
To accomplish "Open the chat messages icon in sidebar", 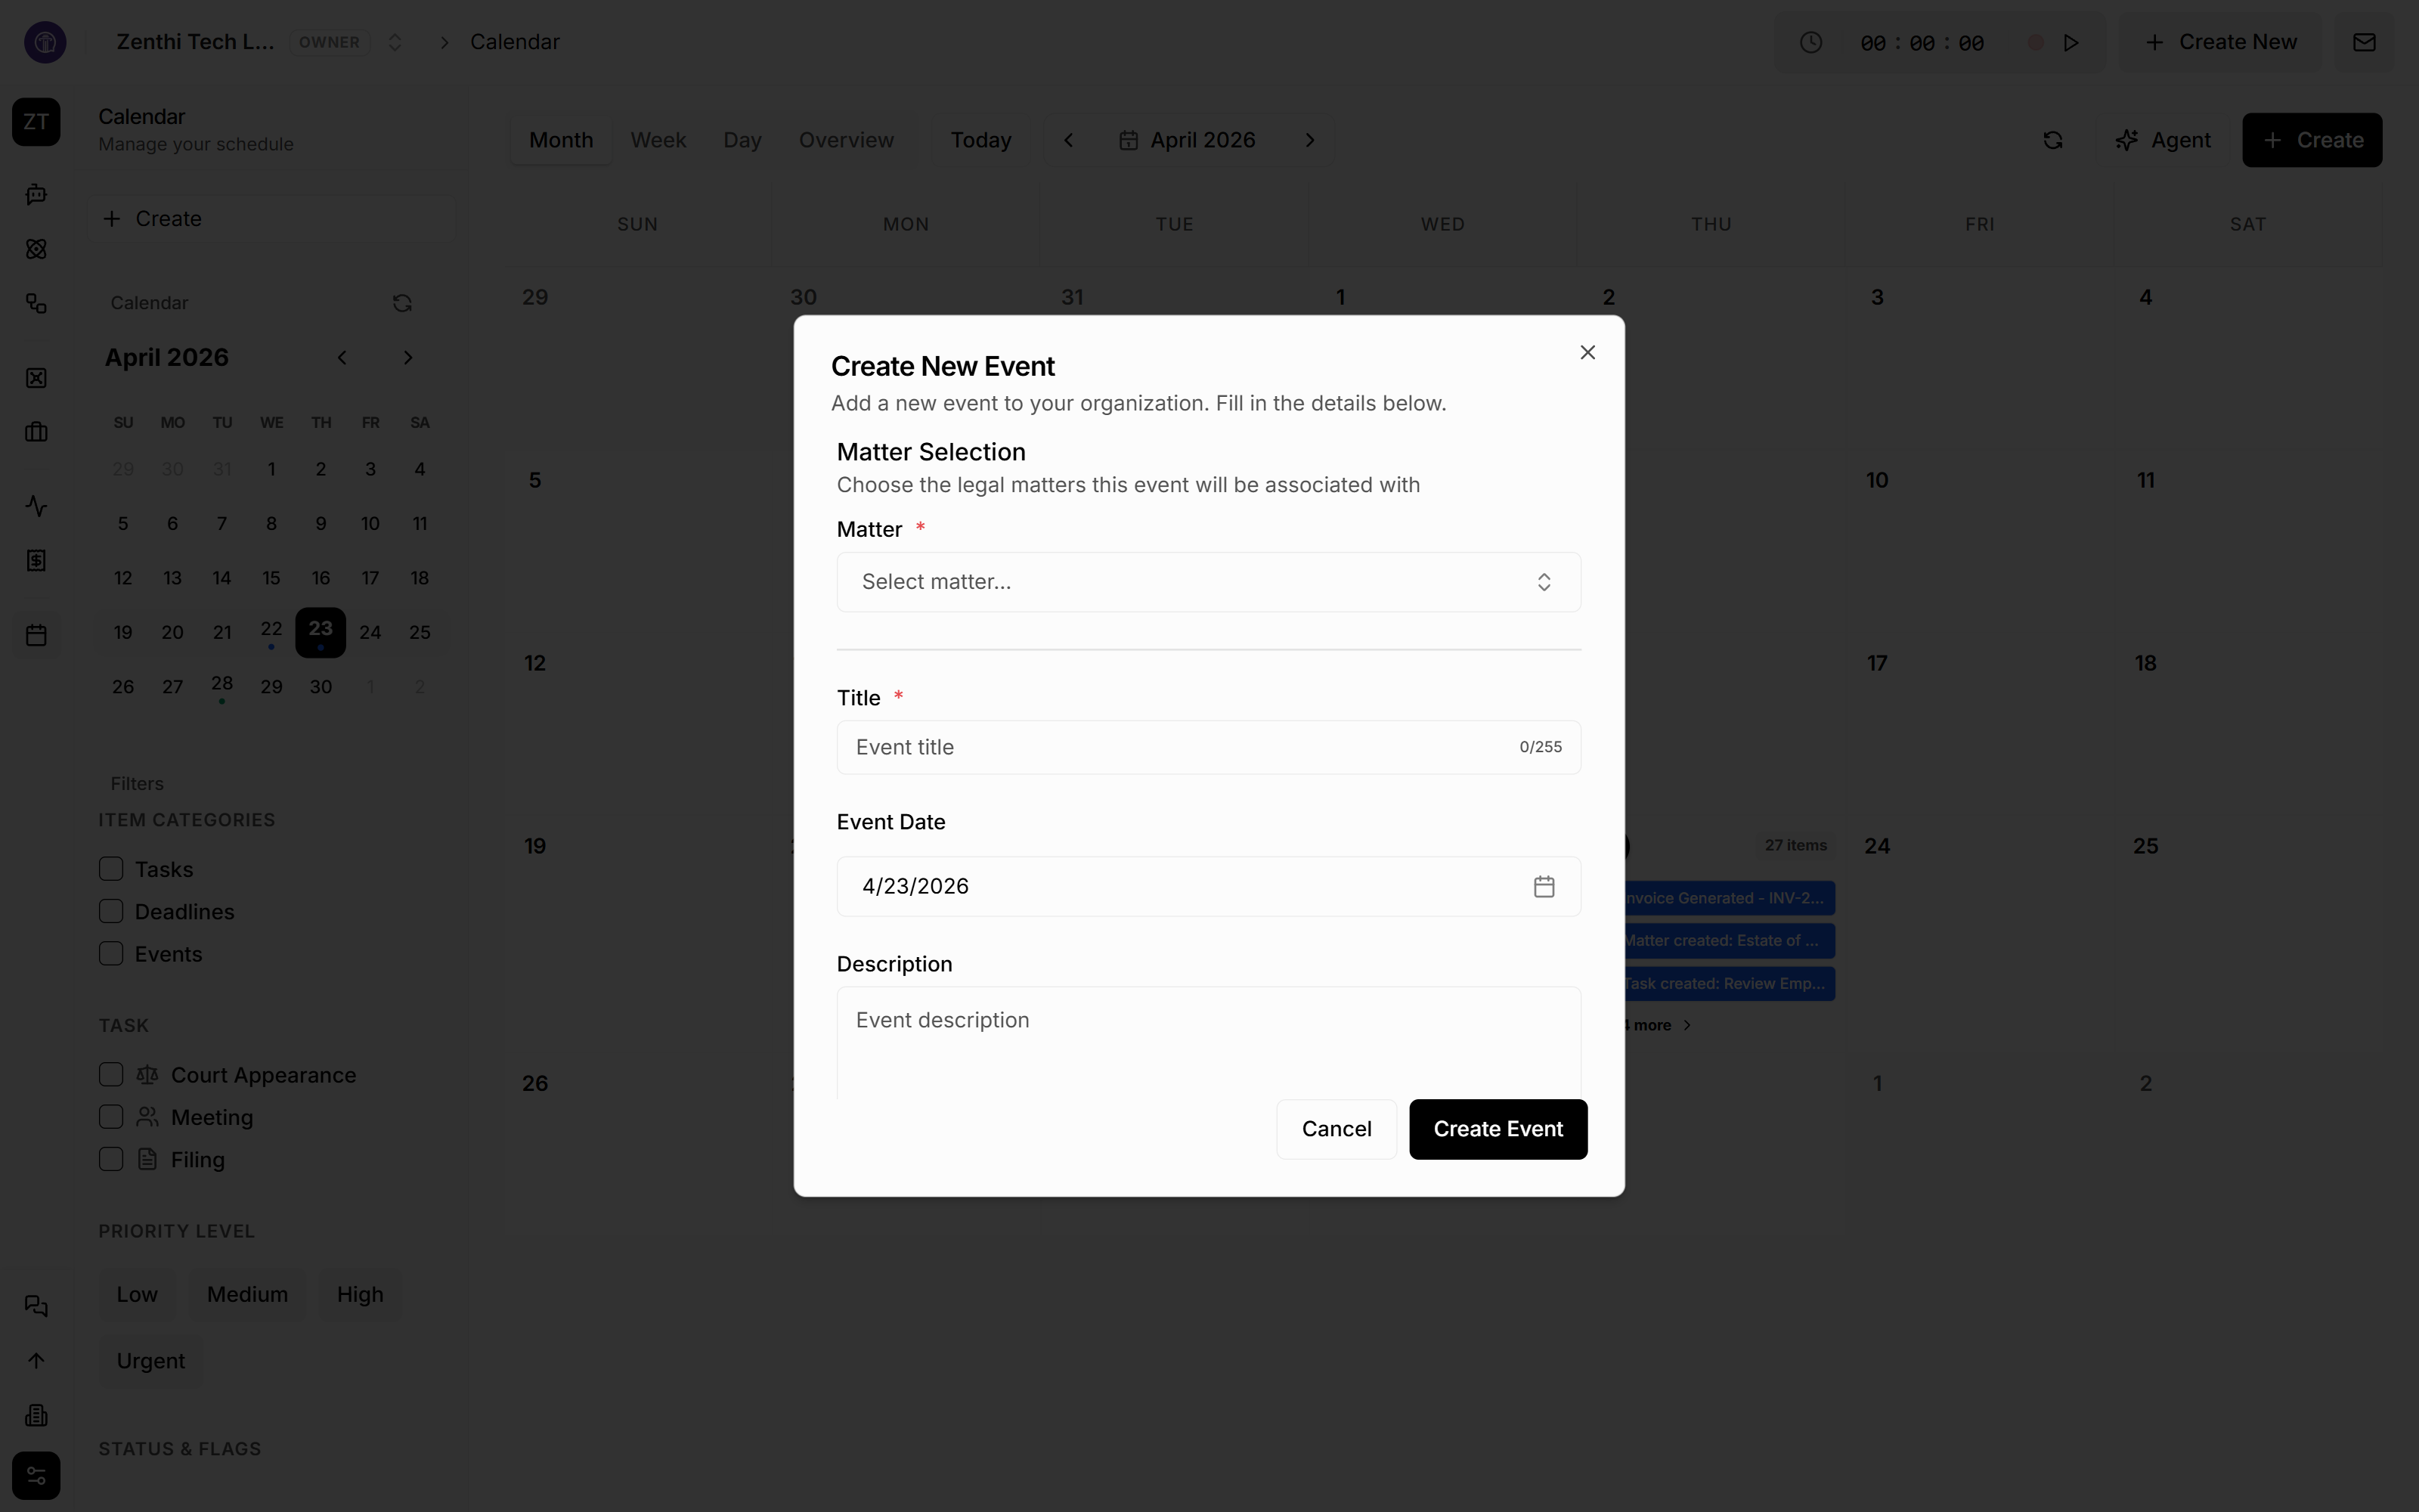I will pos(36,1306).
